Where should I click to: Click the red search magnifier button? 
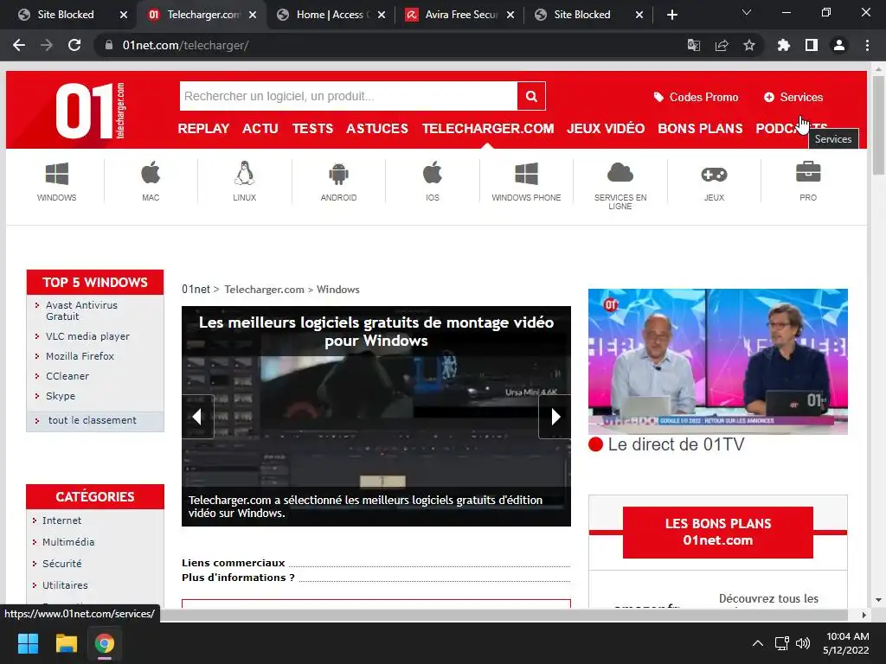pyautogui.click(x=531, y=96)
